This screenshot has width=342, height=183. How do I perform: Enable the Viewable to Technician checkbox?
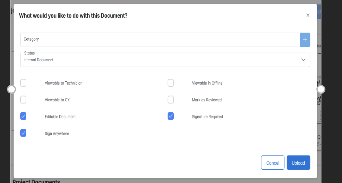[23, 83]
